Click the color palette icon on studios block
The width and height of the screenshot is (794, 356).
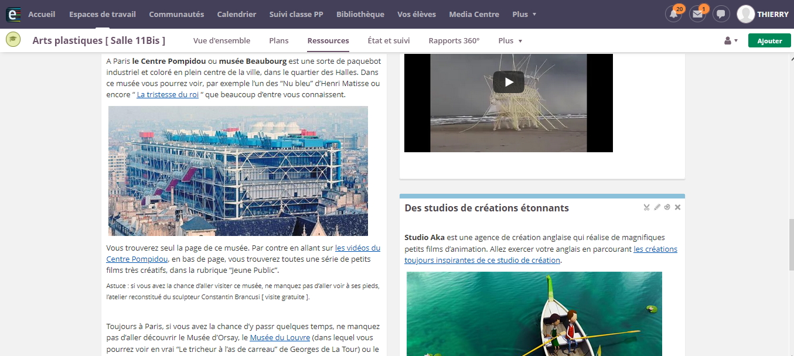[x=667, y=207]
